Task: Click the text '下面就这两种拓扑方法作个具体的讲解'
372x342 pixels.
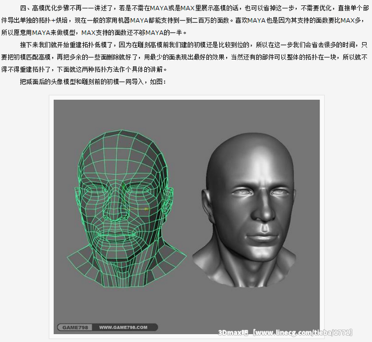Action: (x=110, y=69)
